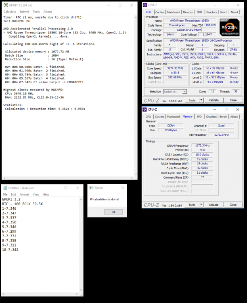247x303 pixels.
Task: Click Tools button in upper CPU-Z
Action: [192, 100]
